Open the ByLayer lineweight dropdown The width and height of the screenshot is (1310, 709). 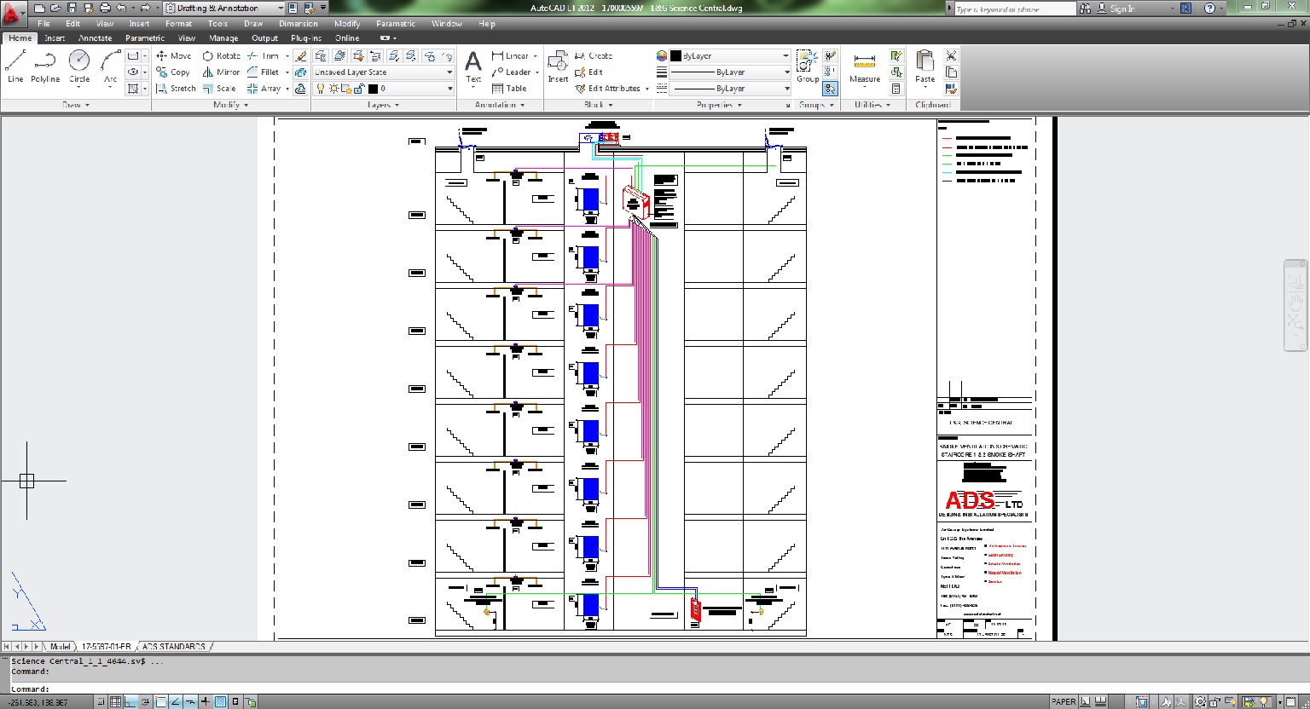[x=730, y=72]
